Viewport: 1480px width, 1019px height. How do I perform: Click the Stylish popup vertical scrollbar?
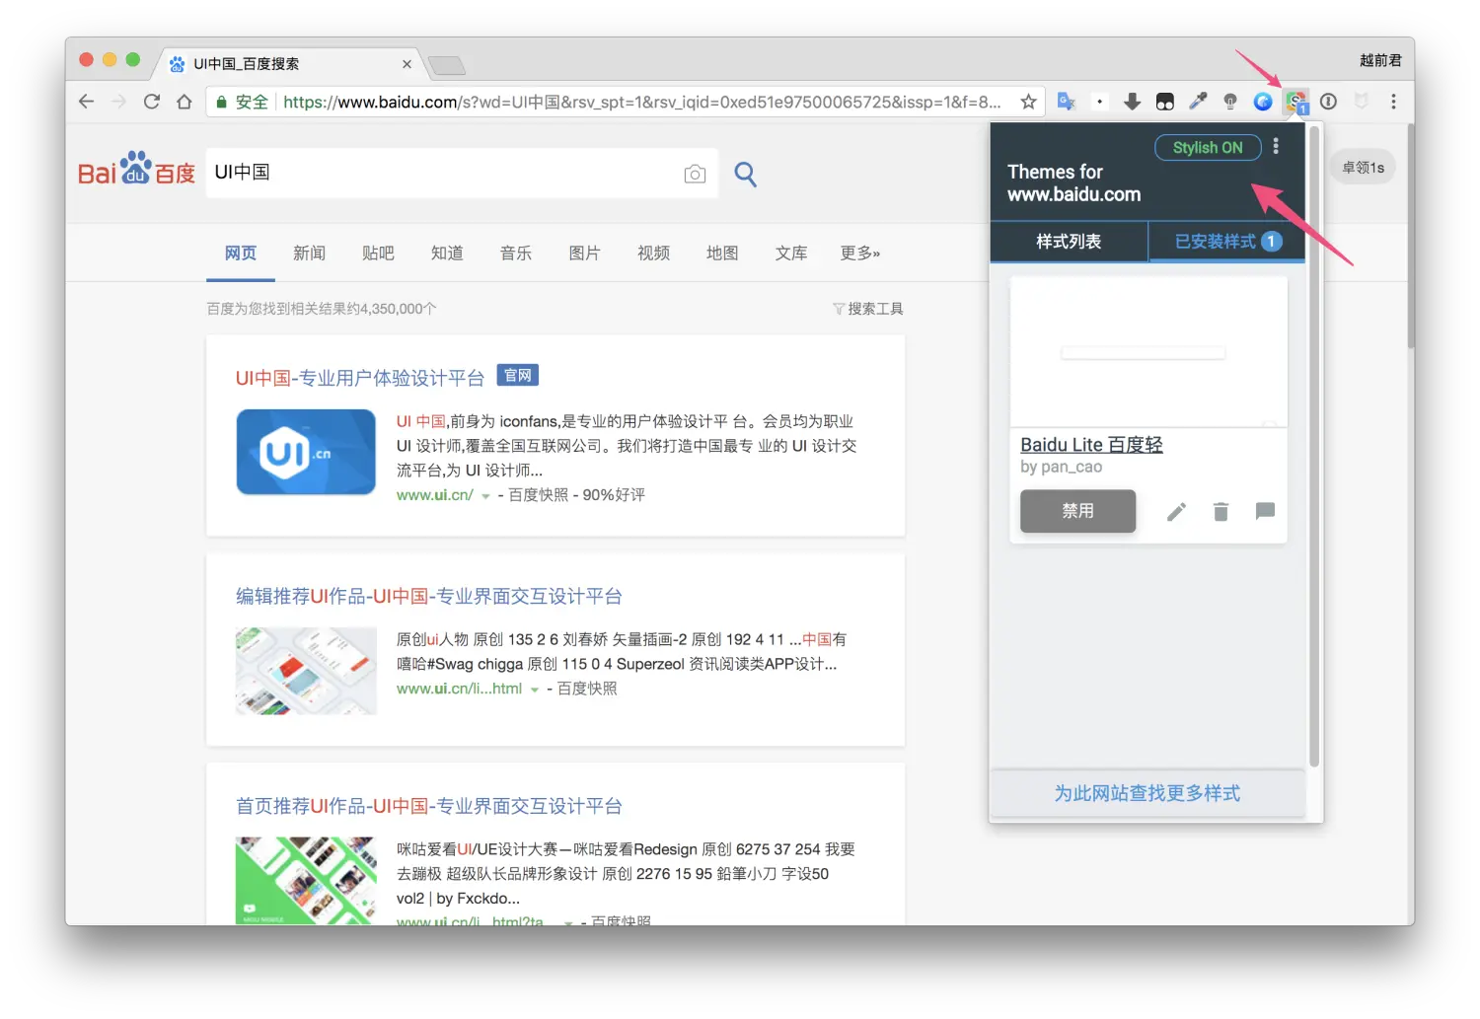[1313, 444]
